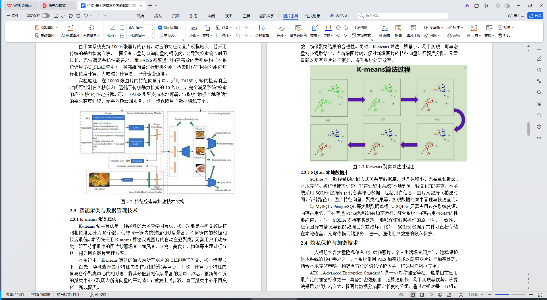The width and height of the screenshot is (547, 300).
Task: Click the new tab plus button
Action: click(x=150, y=5)
